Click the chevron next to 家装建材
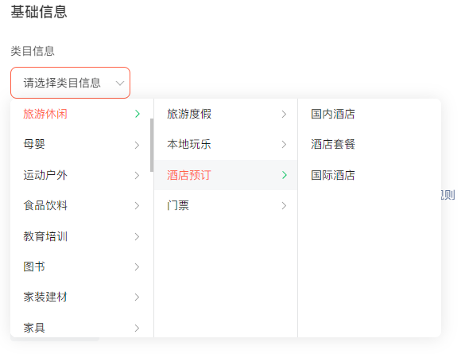The image size is (465, 354). pos(137,297)
